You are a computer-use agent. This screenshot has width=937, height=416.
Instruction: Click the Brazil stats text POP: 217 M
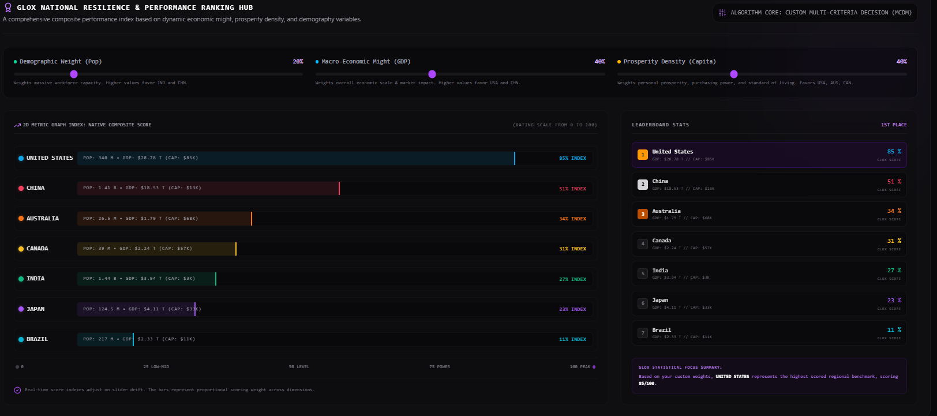tap(139, 339)
